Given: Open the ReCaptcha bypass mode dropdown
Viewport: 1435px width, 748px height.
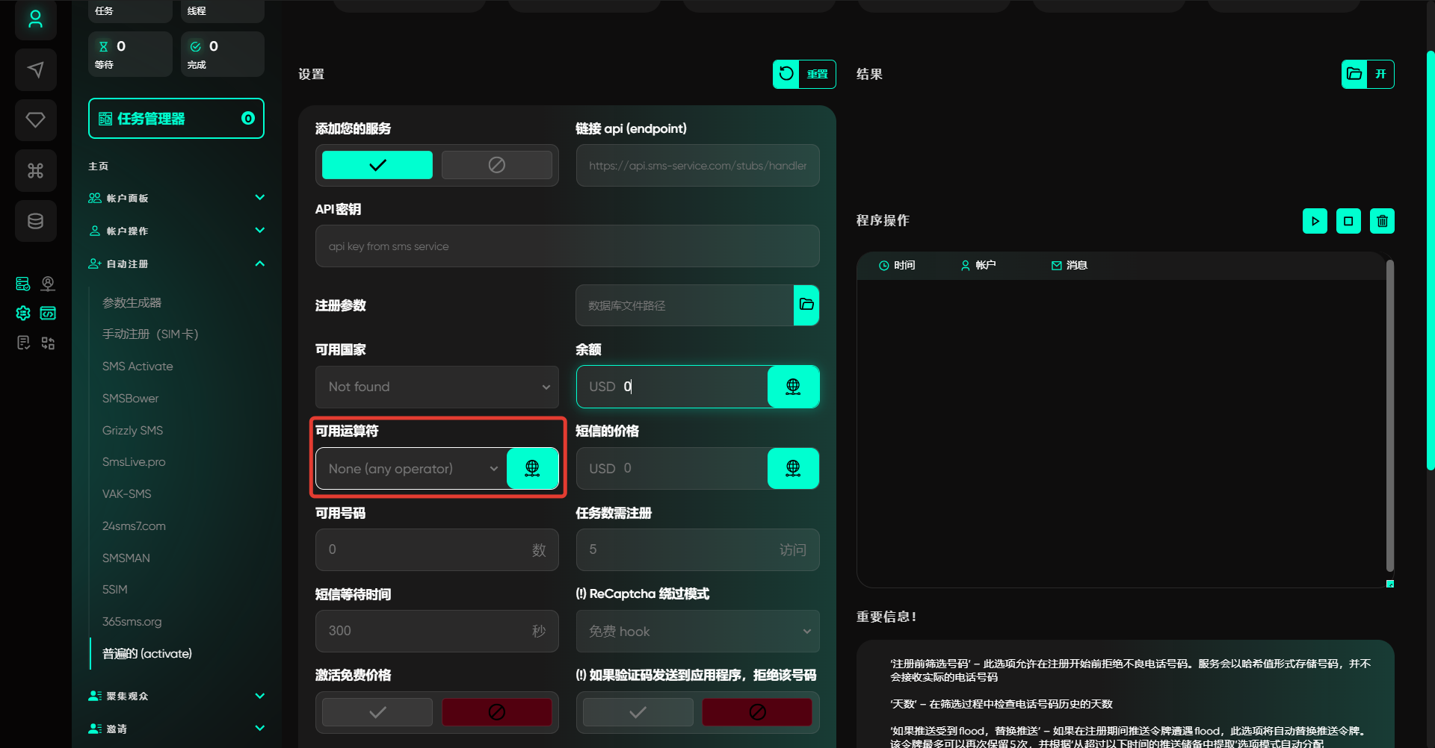Looking at the screenshot, I should (x=697, y=632).
